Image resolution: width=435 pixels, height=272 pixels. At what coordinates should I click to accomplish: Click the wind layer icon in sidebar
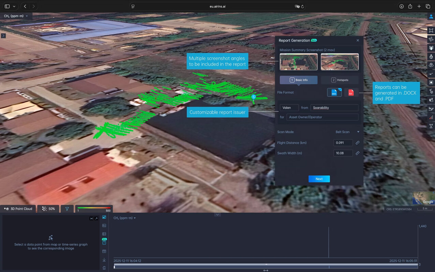(x=431, y=39)
